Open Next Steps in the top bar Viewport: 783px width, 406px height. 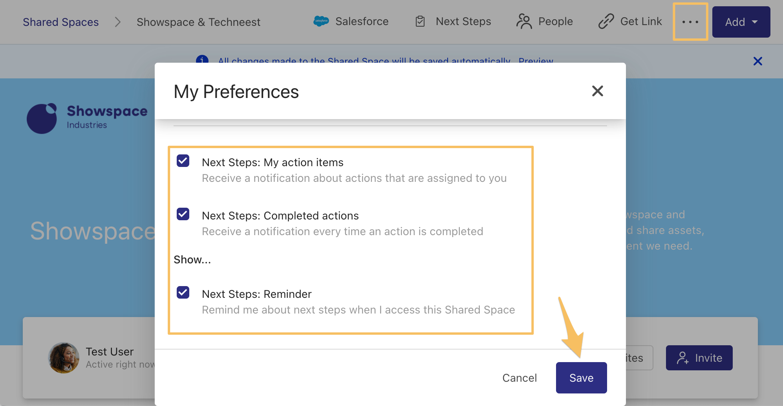point(453,21)
